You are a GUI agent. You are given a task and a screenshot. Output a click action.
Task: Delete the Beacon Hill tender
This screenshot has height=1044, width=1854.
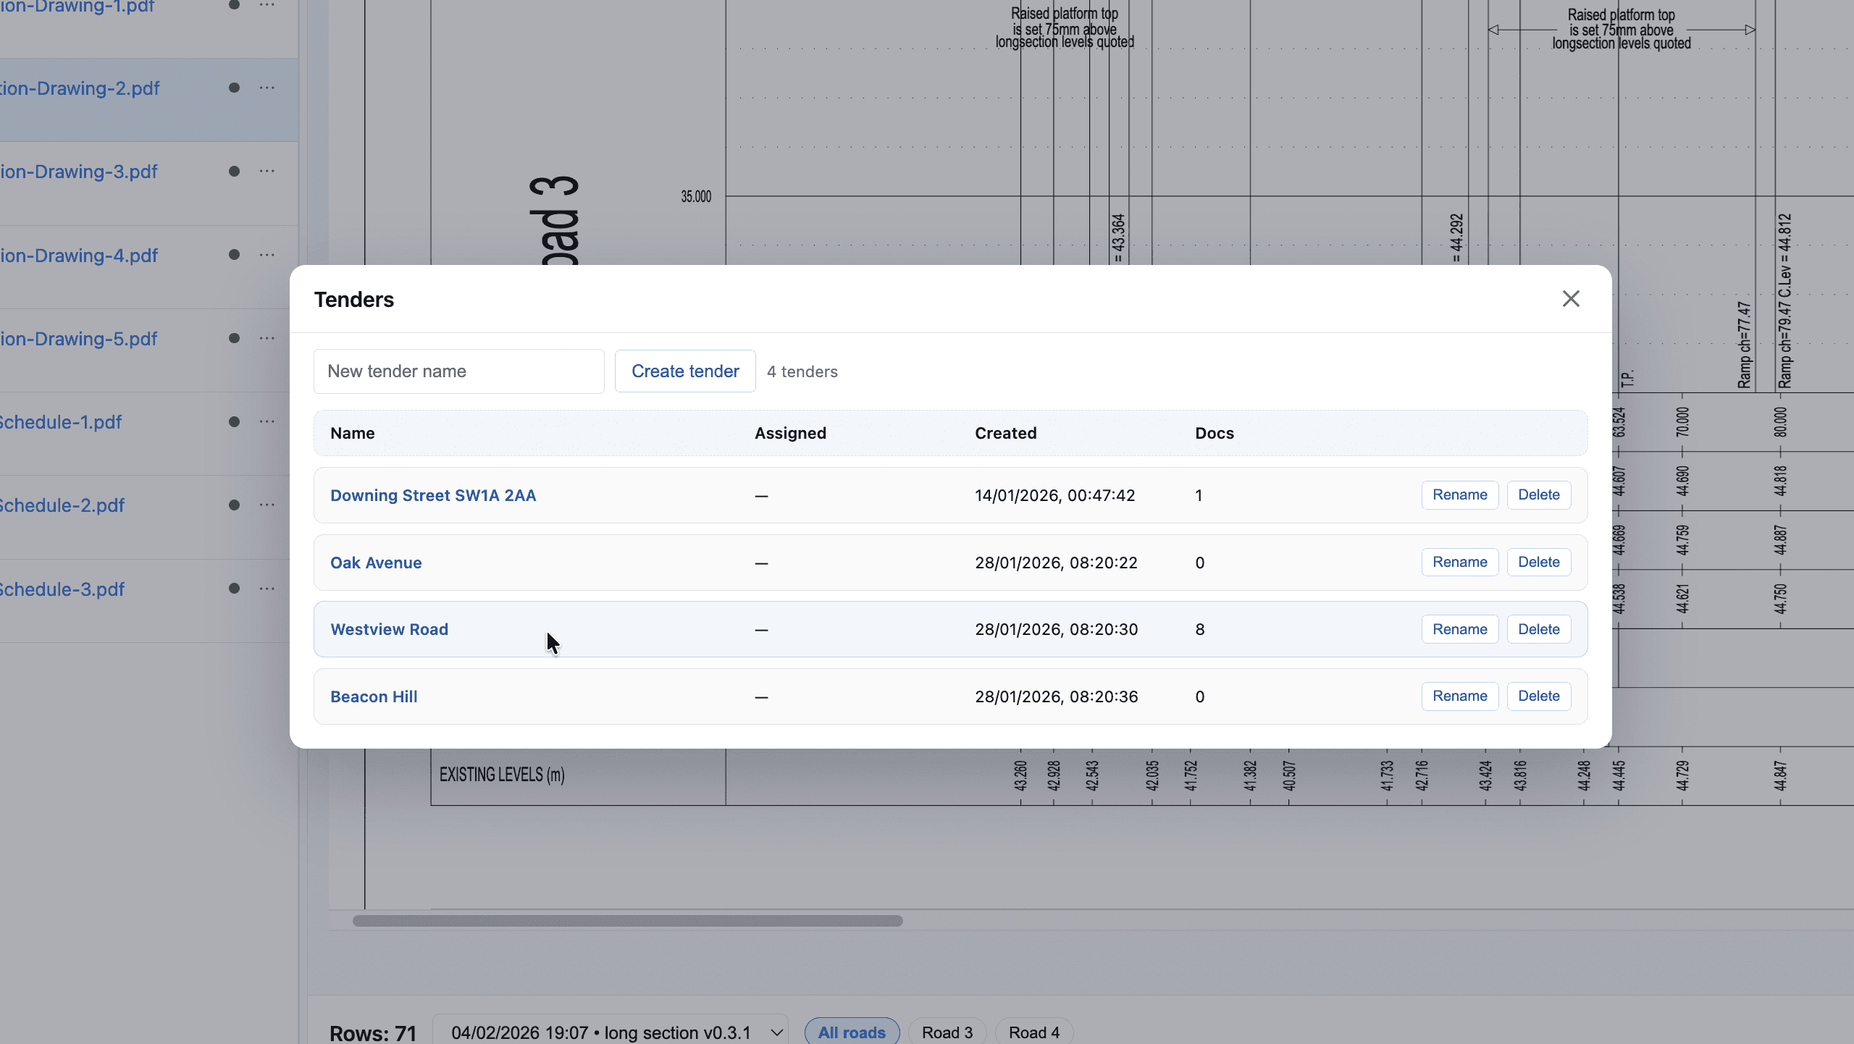pyautogui.click(x=1538, y=696)
